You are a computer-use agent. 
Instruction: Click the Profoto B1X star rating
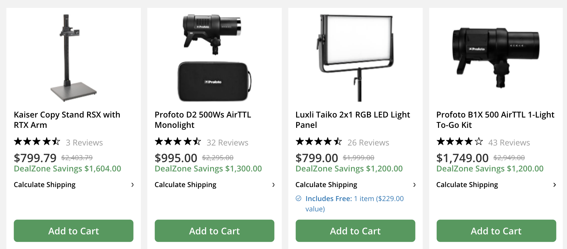tap(460, 142)
